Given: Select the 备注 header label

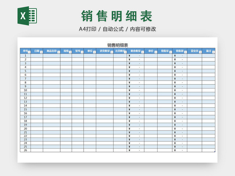Looking at the screenshot, I should tap(209, 51).
